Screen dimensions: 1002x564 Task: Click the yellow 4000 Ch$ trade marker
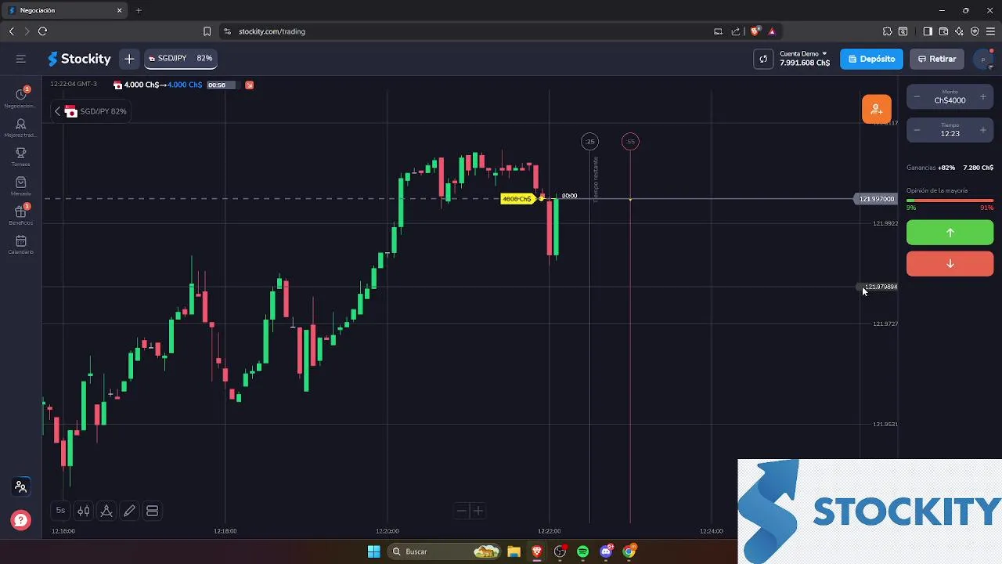tap(517, 199)
